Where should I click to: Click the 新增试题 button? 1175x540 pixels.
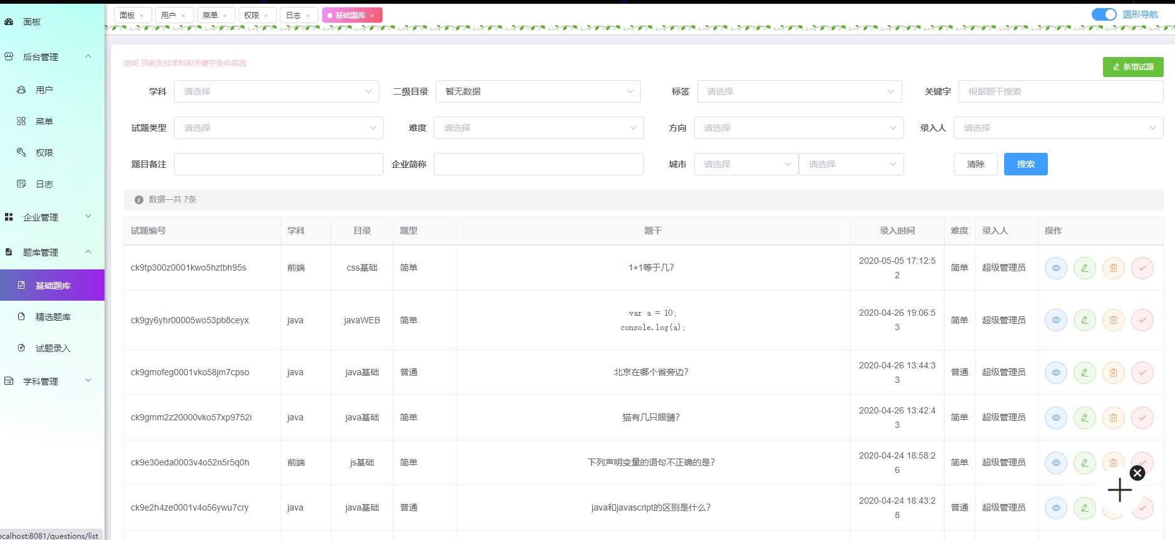[x=1133, y=67]
